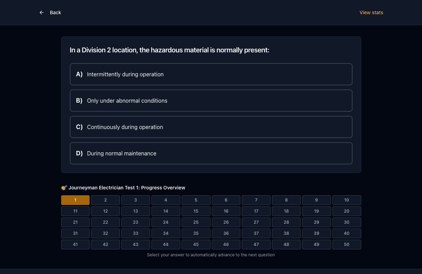Select question 44

(166, 245)
